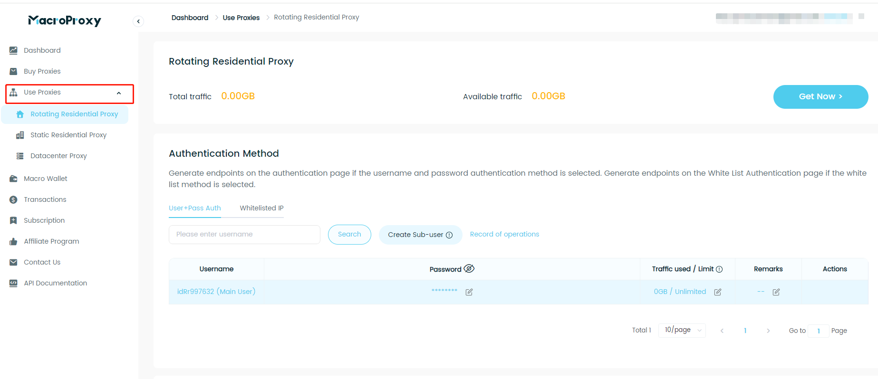Click the Datacenter Proxy server icon

(20, 156)
